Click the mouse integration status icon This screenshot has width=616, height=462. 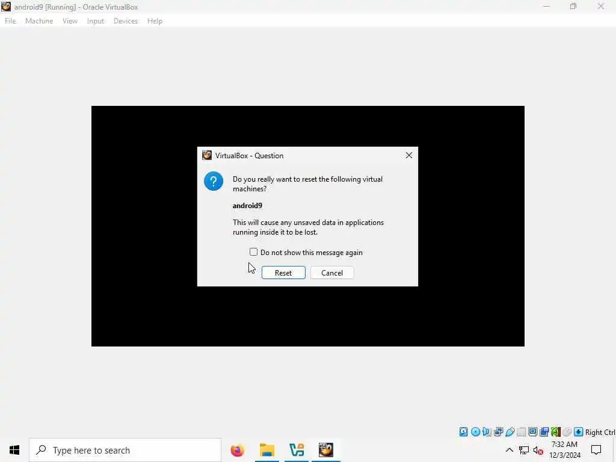tap(567, 432)
